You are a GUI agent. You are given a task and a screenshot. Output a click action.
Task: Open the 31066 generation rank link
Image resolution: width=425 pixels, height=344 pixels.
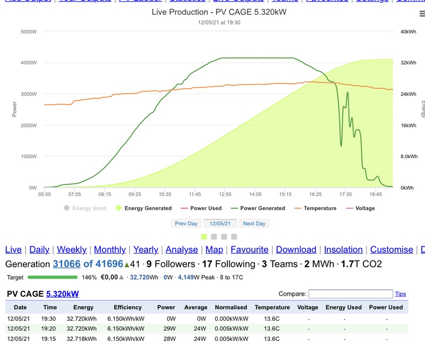point(67,264)
